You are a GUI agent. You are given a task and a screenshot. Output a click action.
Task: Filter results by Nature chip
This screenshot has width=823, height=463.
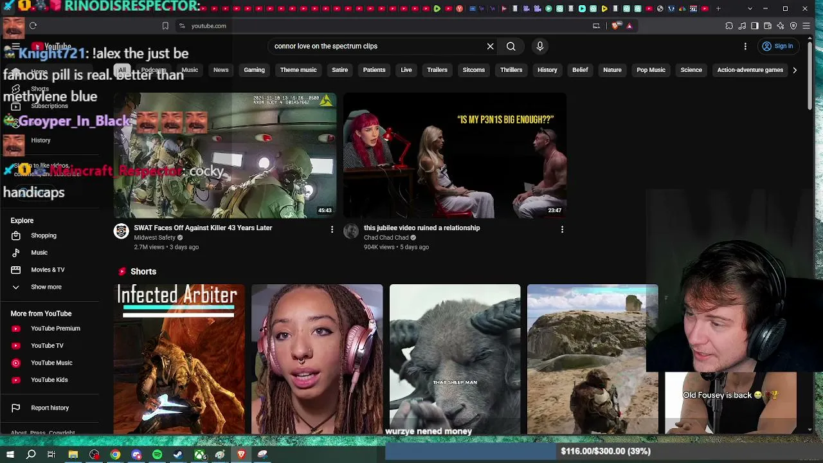click(612, 70)
